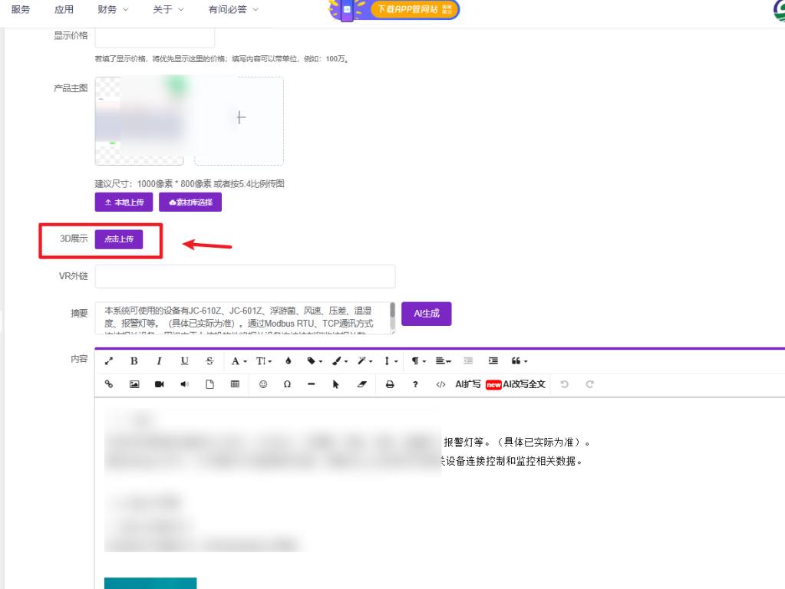785x589 pixels.
Task: Open text alignment dropdown
Action: [x=443, y=360]
